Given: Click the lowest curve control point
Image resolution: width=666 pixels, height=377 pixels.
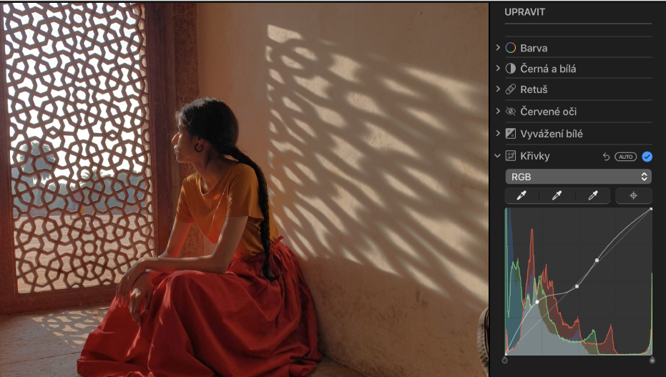Looking at the screenshot, I should coord(537,302).
